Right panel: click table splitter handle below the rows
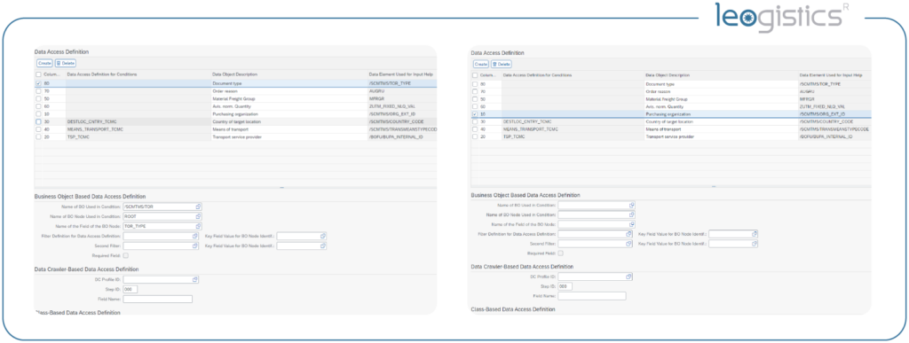This screenshot has width=909, height=343. pyautogui.click(x=713, y=186)
